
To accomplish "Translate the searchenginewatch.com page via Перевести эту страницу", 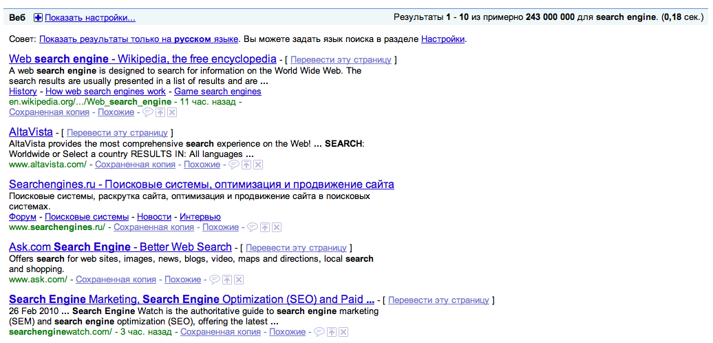I will point(439,300).
